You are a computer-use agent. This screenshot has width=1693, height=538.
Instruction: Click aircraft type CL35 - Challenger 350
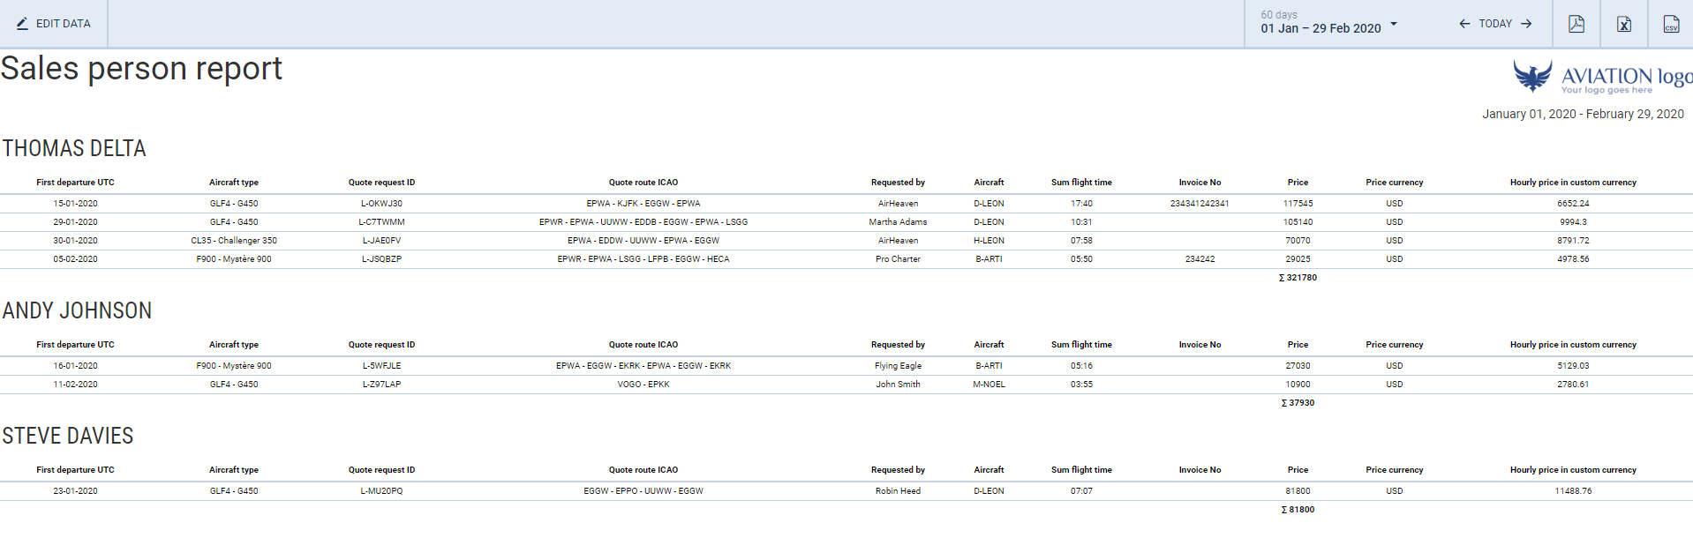tap(234, 241)
